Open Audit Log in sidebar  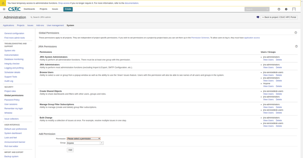[9, 81]
